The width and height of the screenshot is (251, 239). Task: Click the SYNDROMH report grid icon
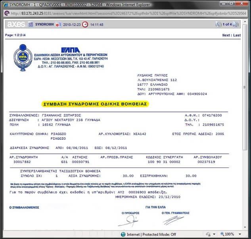tap(31, 24)
